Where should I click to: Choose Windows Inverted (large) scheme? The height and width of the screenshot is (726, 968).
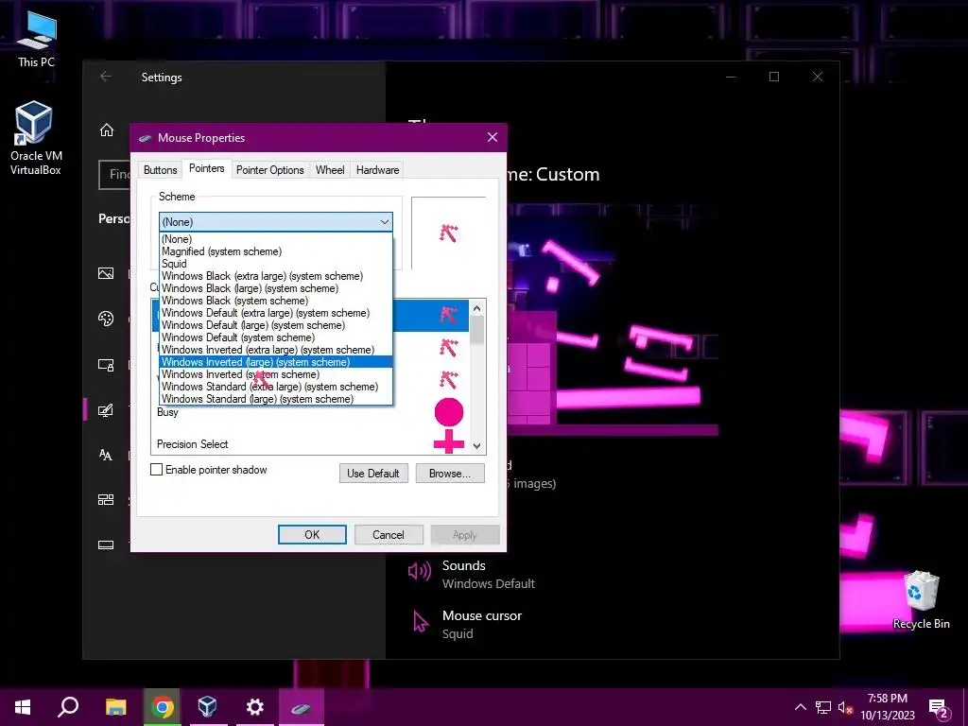(275, 362)
